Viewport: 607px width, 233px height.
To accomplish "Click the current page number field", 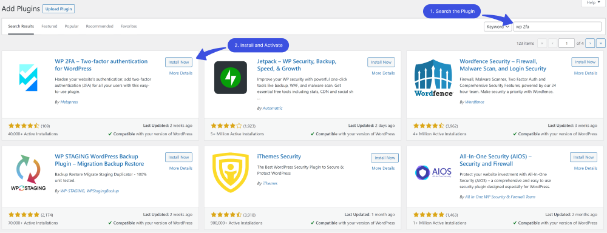I will click(x=567, y=43).
